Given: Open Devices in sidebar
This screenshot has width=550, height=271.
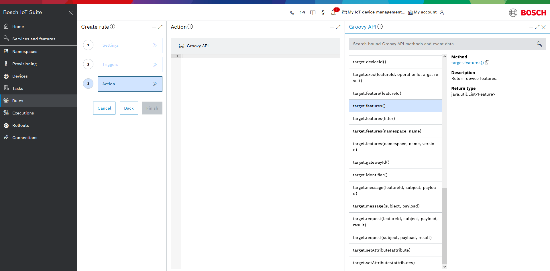Looking at the screenshot, I should coord(38,76).
